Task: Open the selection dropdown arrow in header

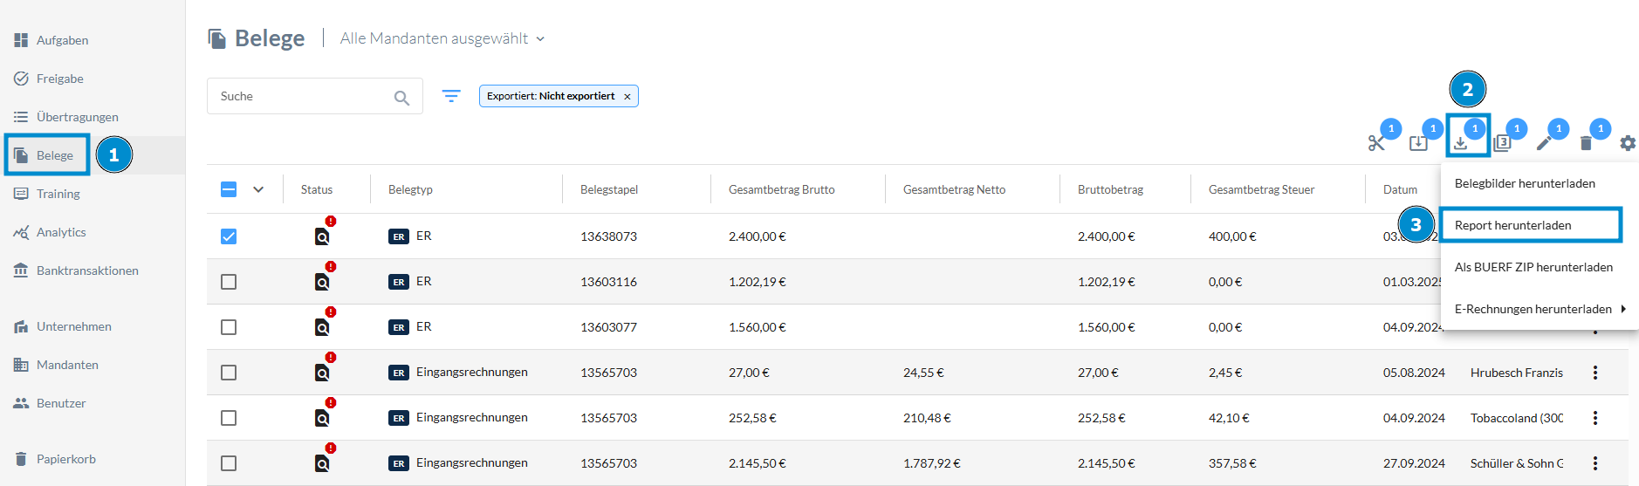Action: (x=258, y=189)
